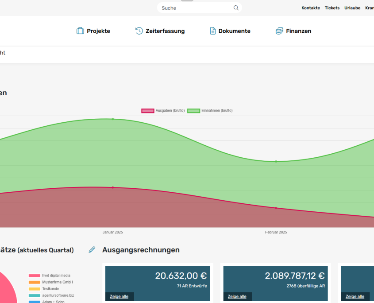374x303 pixels.
Task: Click the Februar 2025 axis label
Action: click(x=276, y=232)
